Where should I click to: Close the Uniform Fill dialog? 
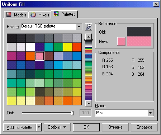pyautogui.click(x=156, y=4)
